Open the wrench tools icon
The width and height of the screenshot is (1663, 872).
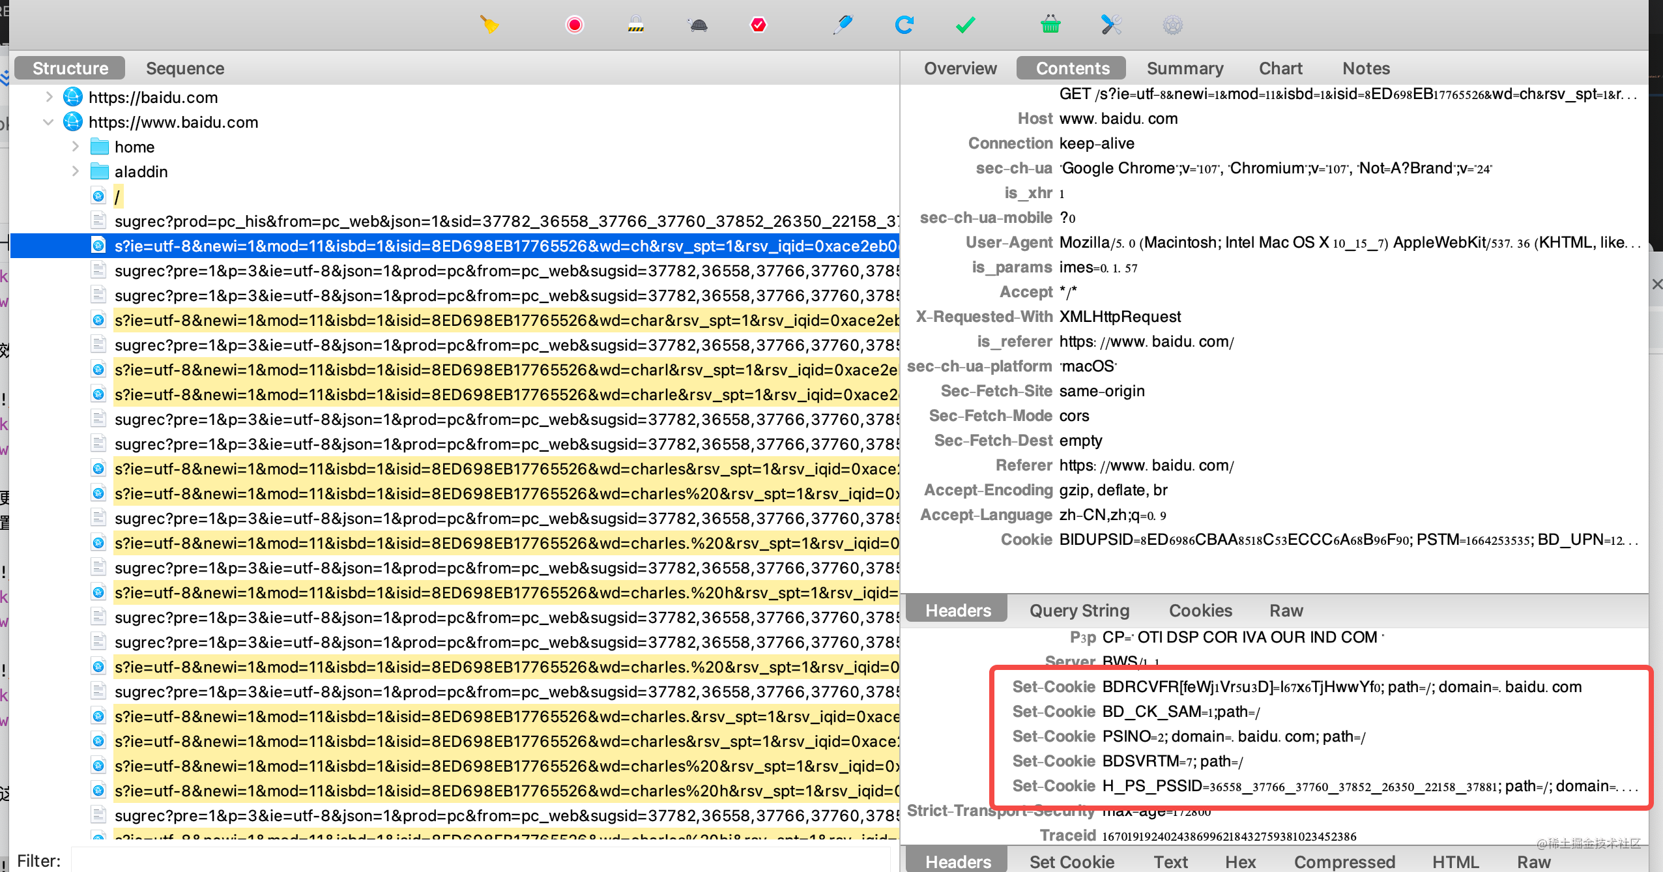1111,25
